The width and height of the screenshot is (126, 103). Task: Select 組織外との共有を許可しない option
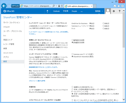(72, 87)
